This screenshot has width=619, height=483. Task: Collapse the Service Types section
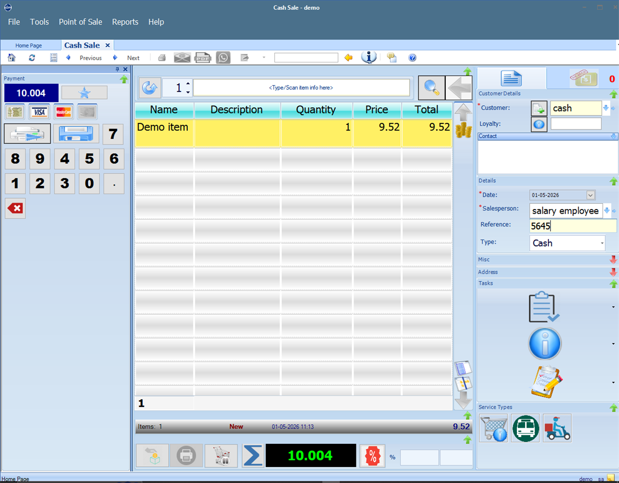point(613,408)
